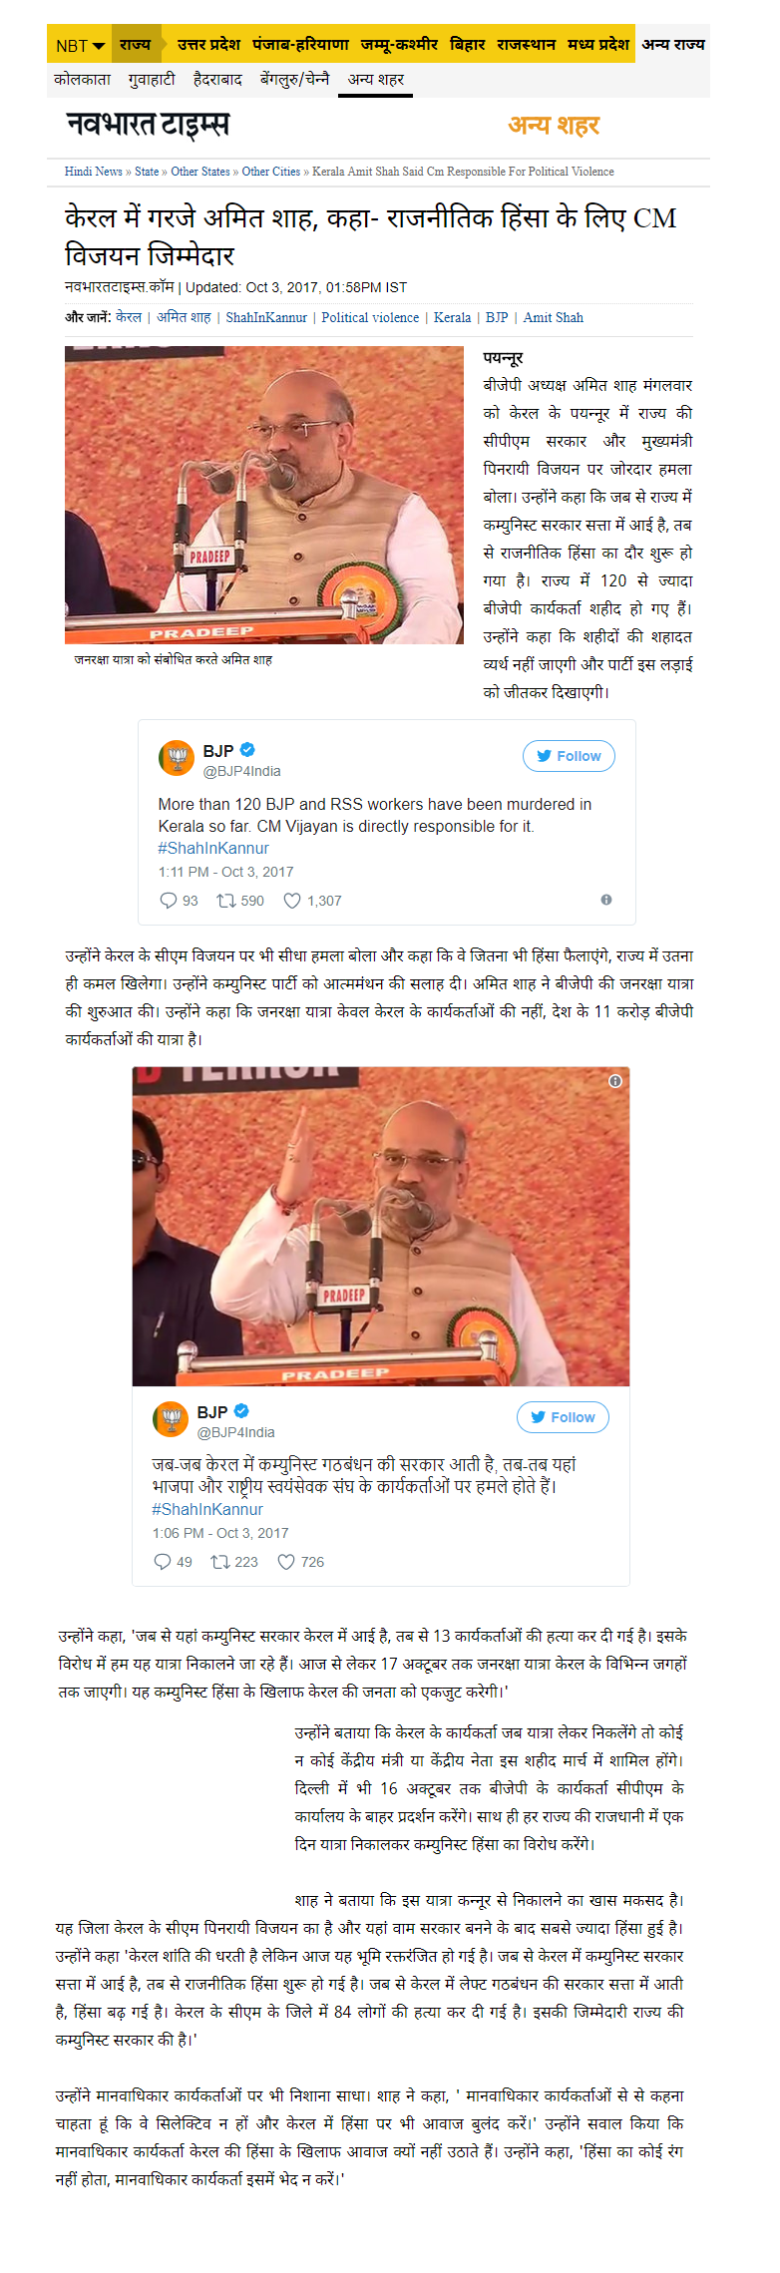Click retweet icon showing 590
The width and height of the screenshot is (780, 2273).
[226, 901]
